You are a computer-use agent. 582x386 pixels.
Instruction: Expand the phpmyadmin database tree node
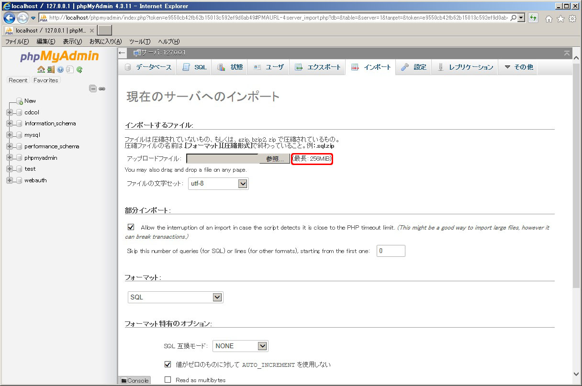pyautogui.click(x=9, y=157)
